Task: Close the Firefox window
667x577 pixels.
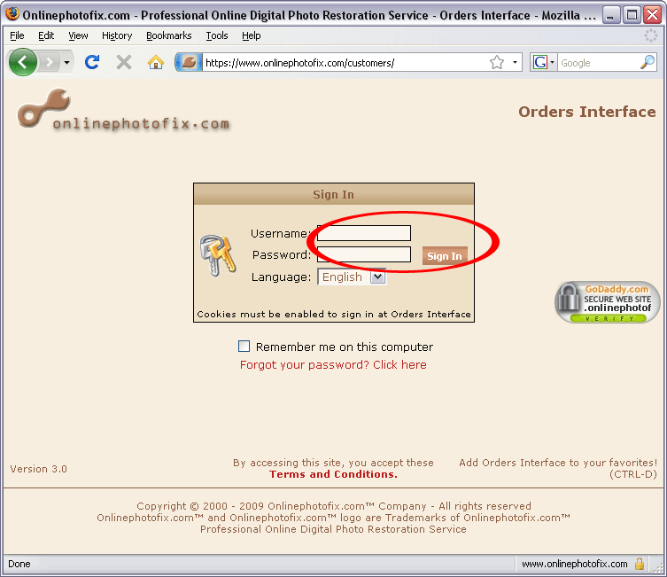Action: click(x=653, y=15)
